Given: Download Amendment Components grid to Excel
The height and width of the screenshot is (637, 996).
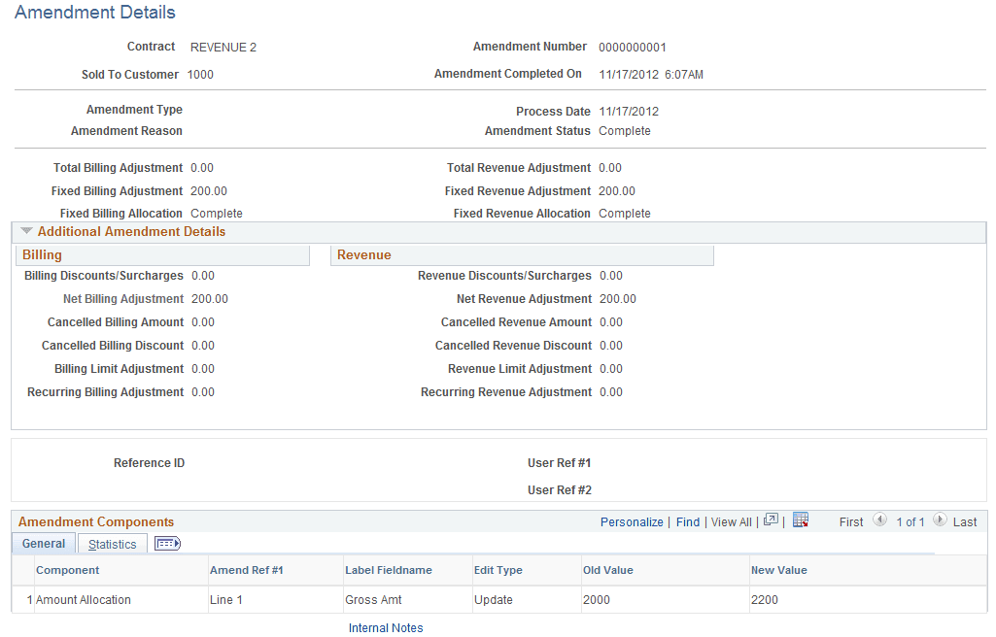Looking at the screenshot, I should [801, 520].
